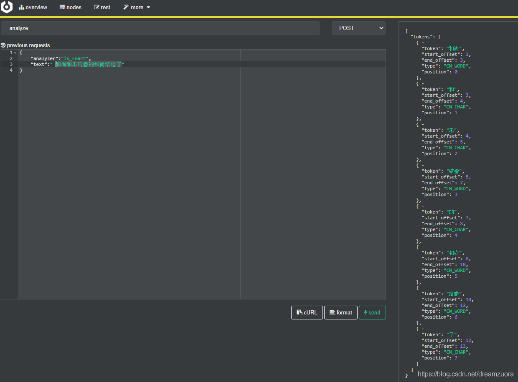
Task: Click the format button
Action: click(340, 312)
